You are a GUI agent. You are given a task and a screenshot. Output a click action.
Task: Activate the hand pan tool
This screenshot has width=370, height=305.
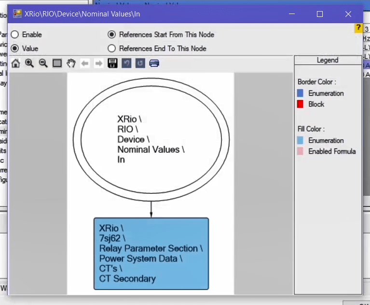71,63
